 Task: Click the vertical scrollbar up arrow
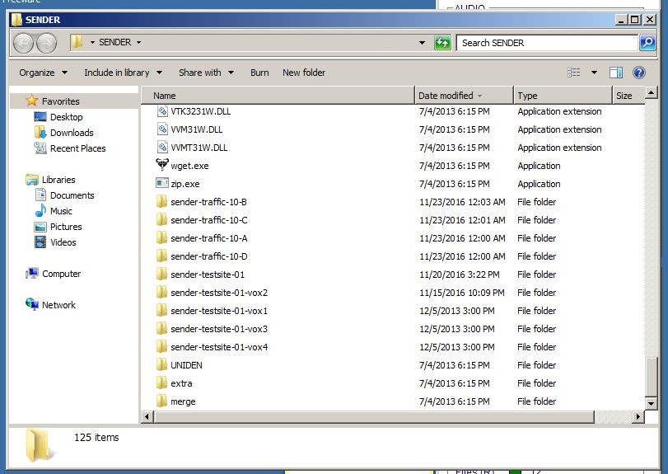(651, 94)
